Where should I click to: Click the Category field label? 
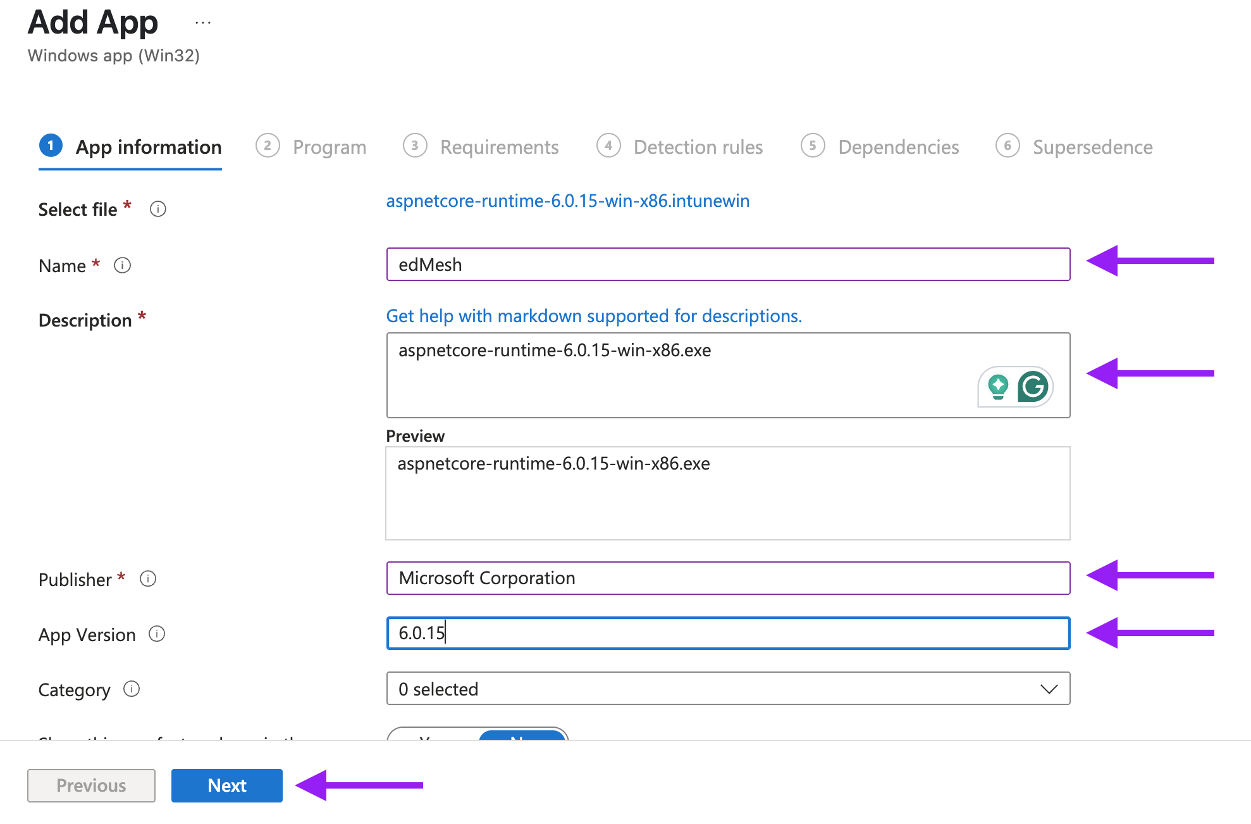click(74, 690)
